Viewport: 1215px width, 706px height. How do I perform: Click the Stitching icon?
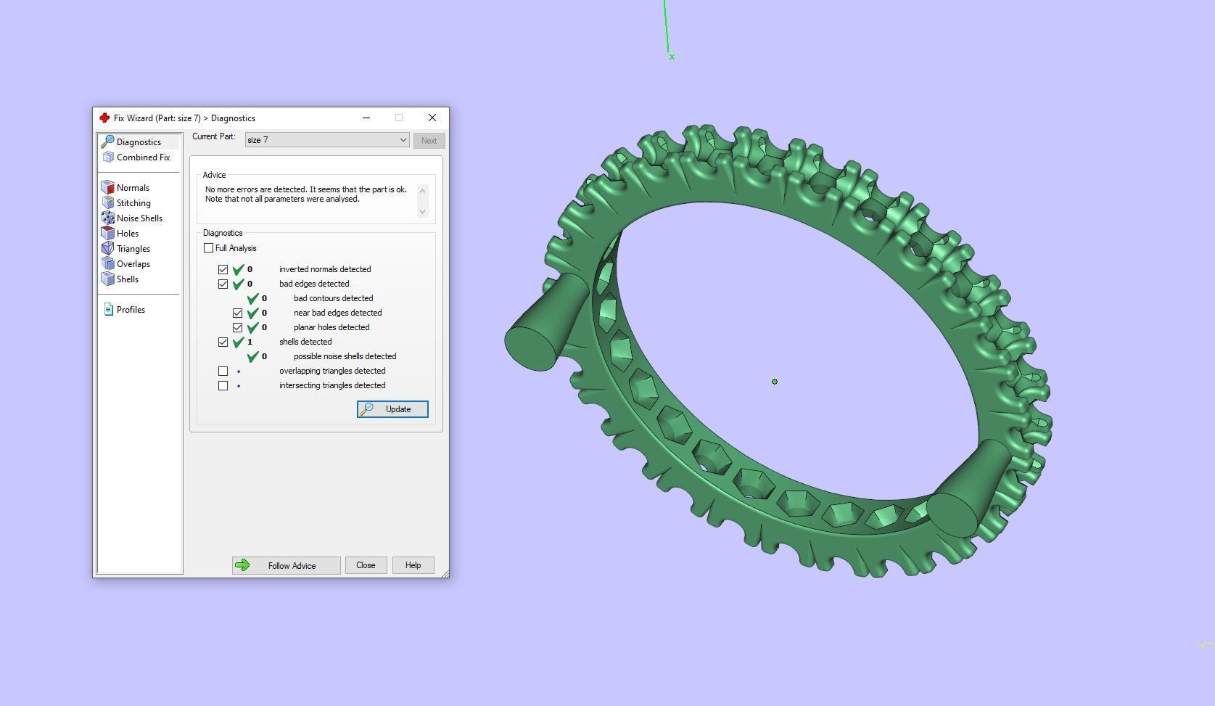point(108,202)
